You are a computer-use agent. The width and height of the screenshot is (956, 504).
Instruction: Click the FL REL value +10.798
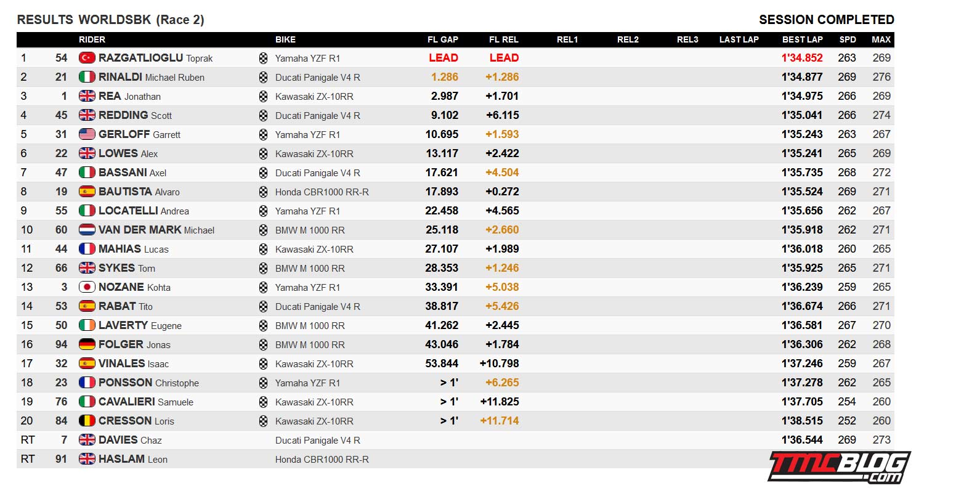click(500, 364)
